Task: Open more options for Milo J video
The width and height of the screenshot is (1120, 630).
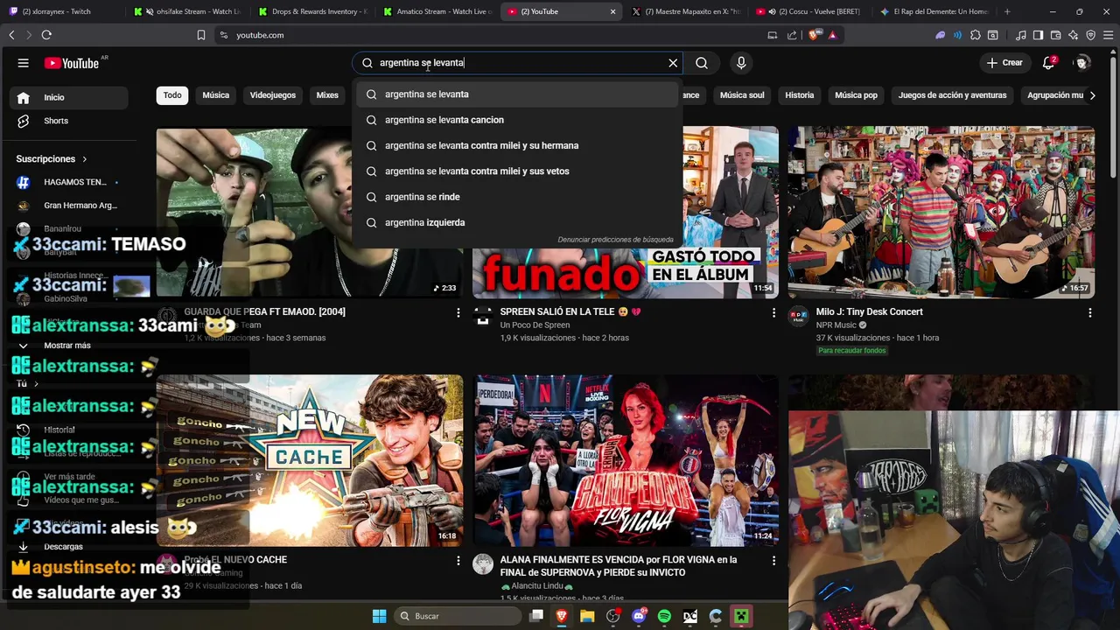Action: tap(1089, 312)
